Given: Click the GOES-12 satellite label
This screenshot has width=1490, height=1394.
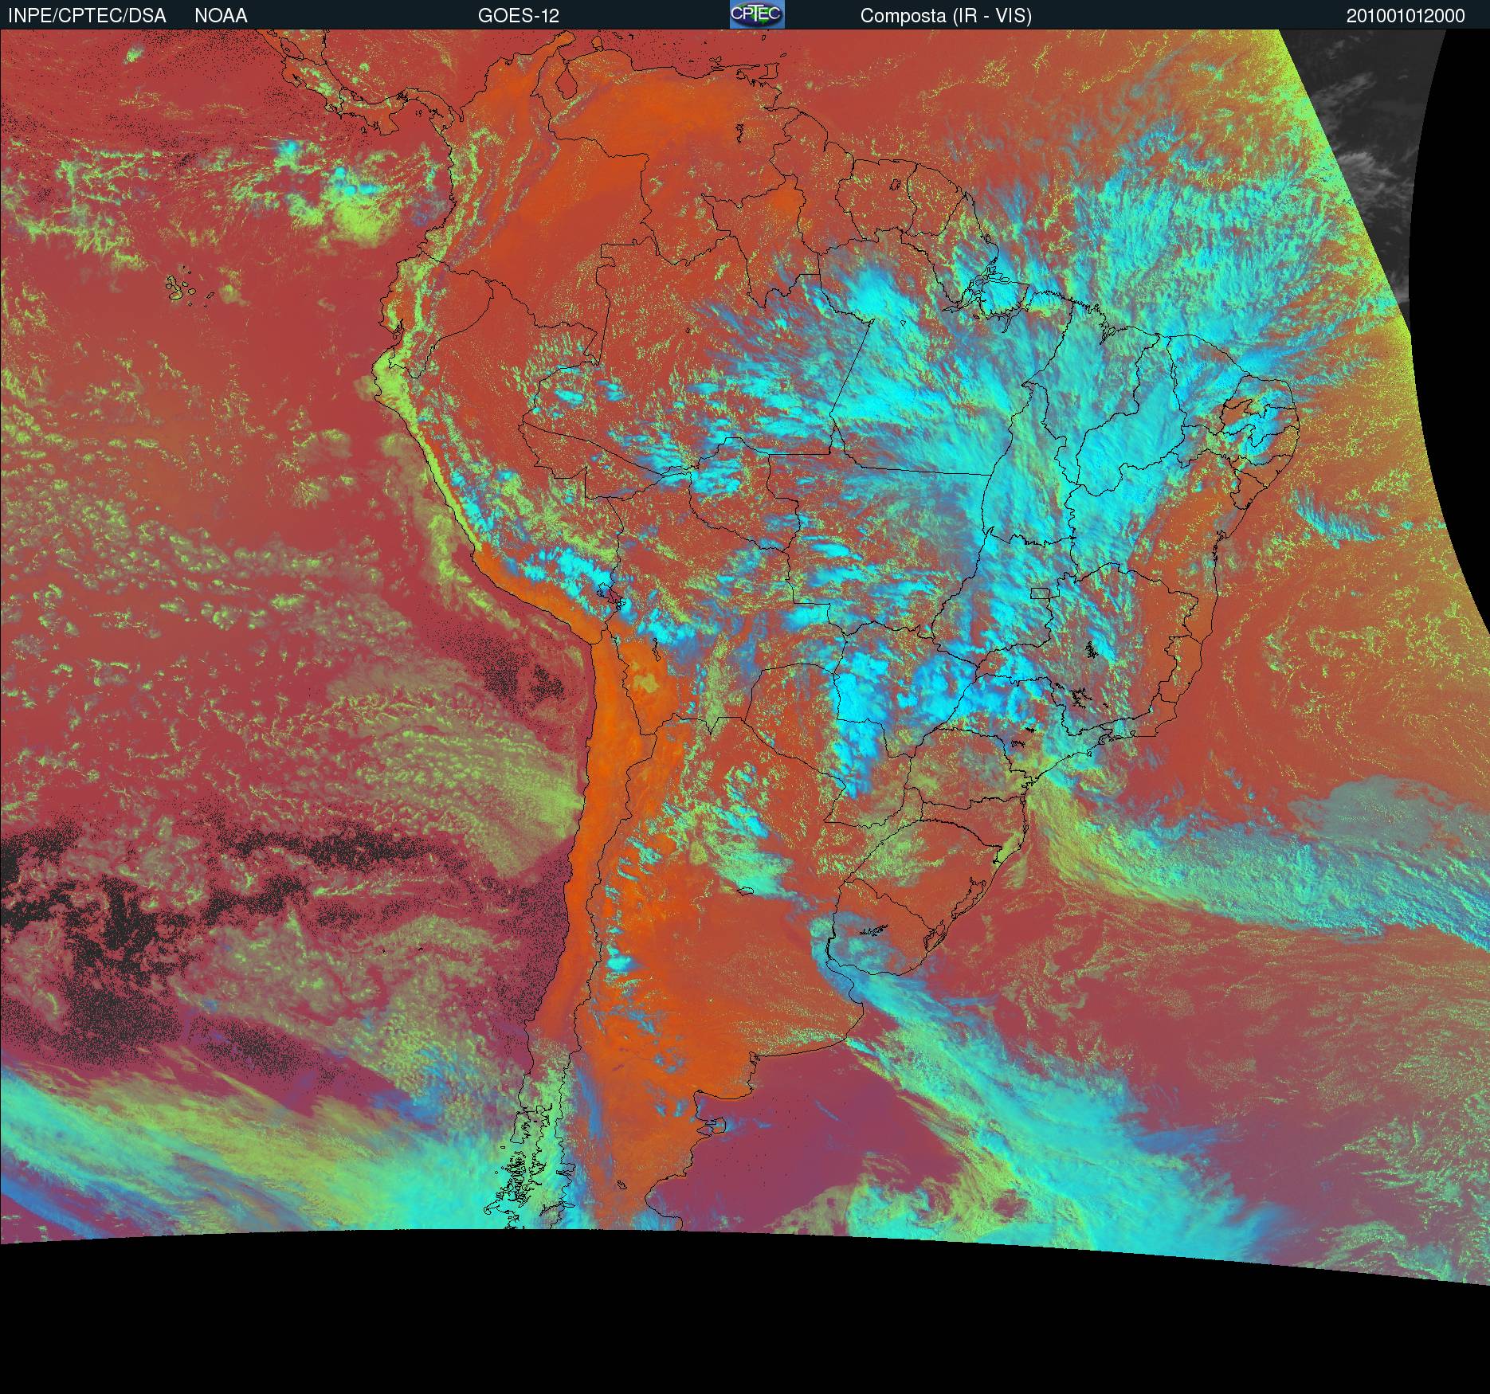Looking at the screenshot, I should tap(519, 16).
